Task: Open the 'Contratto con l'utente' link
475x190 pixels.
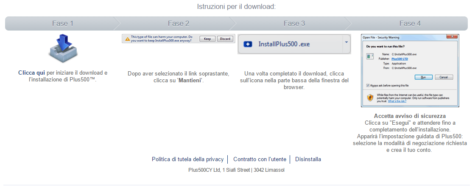Action: coord(260,159)
